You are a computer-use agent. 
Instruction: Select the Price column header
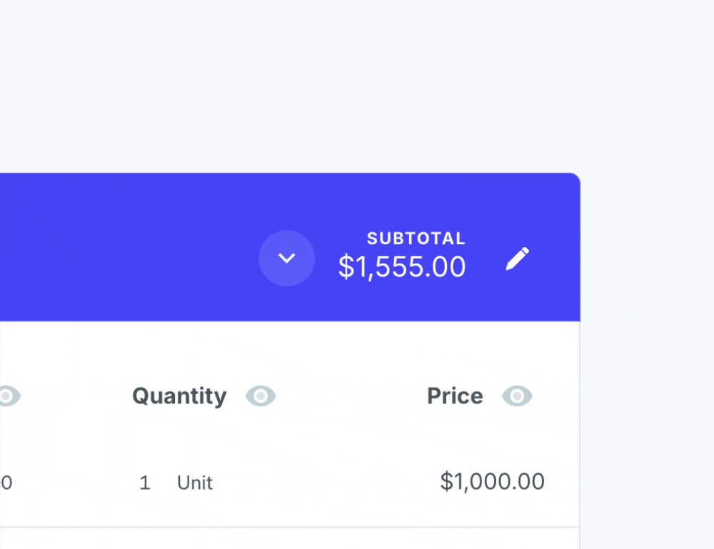coord(455,396)
